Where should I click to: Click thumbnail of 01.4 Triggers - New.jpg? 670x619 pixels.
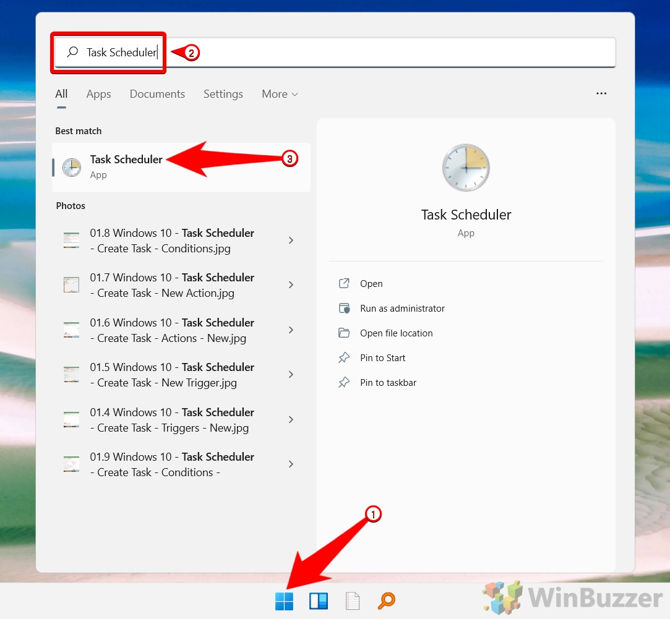point(71,419)
